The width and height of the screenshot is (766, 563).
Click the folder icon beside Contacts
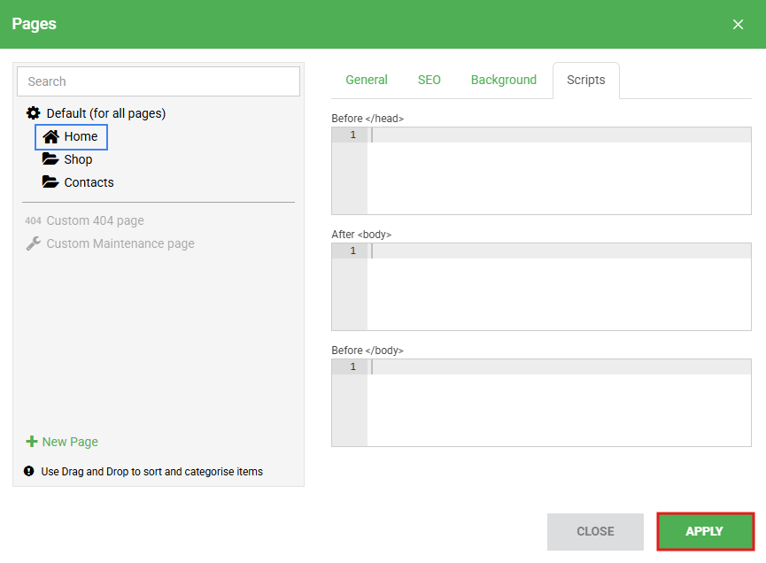pos(50,182)
